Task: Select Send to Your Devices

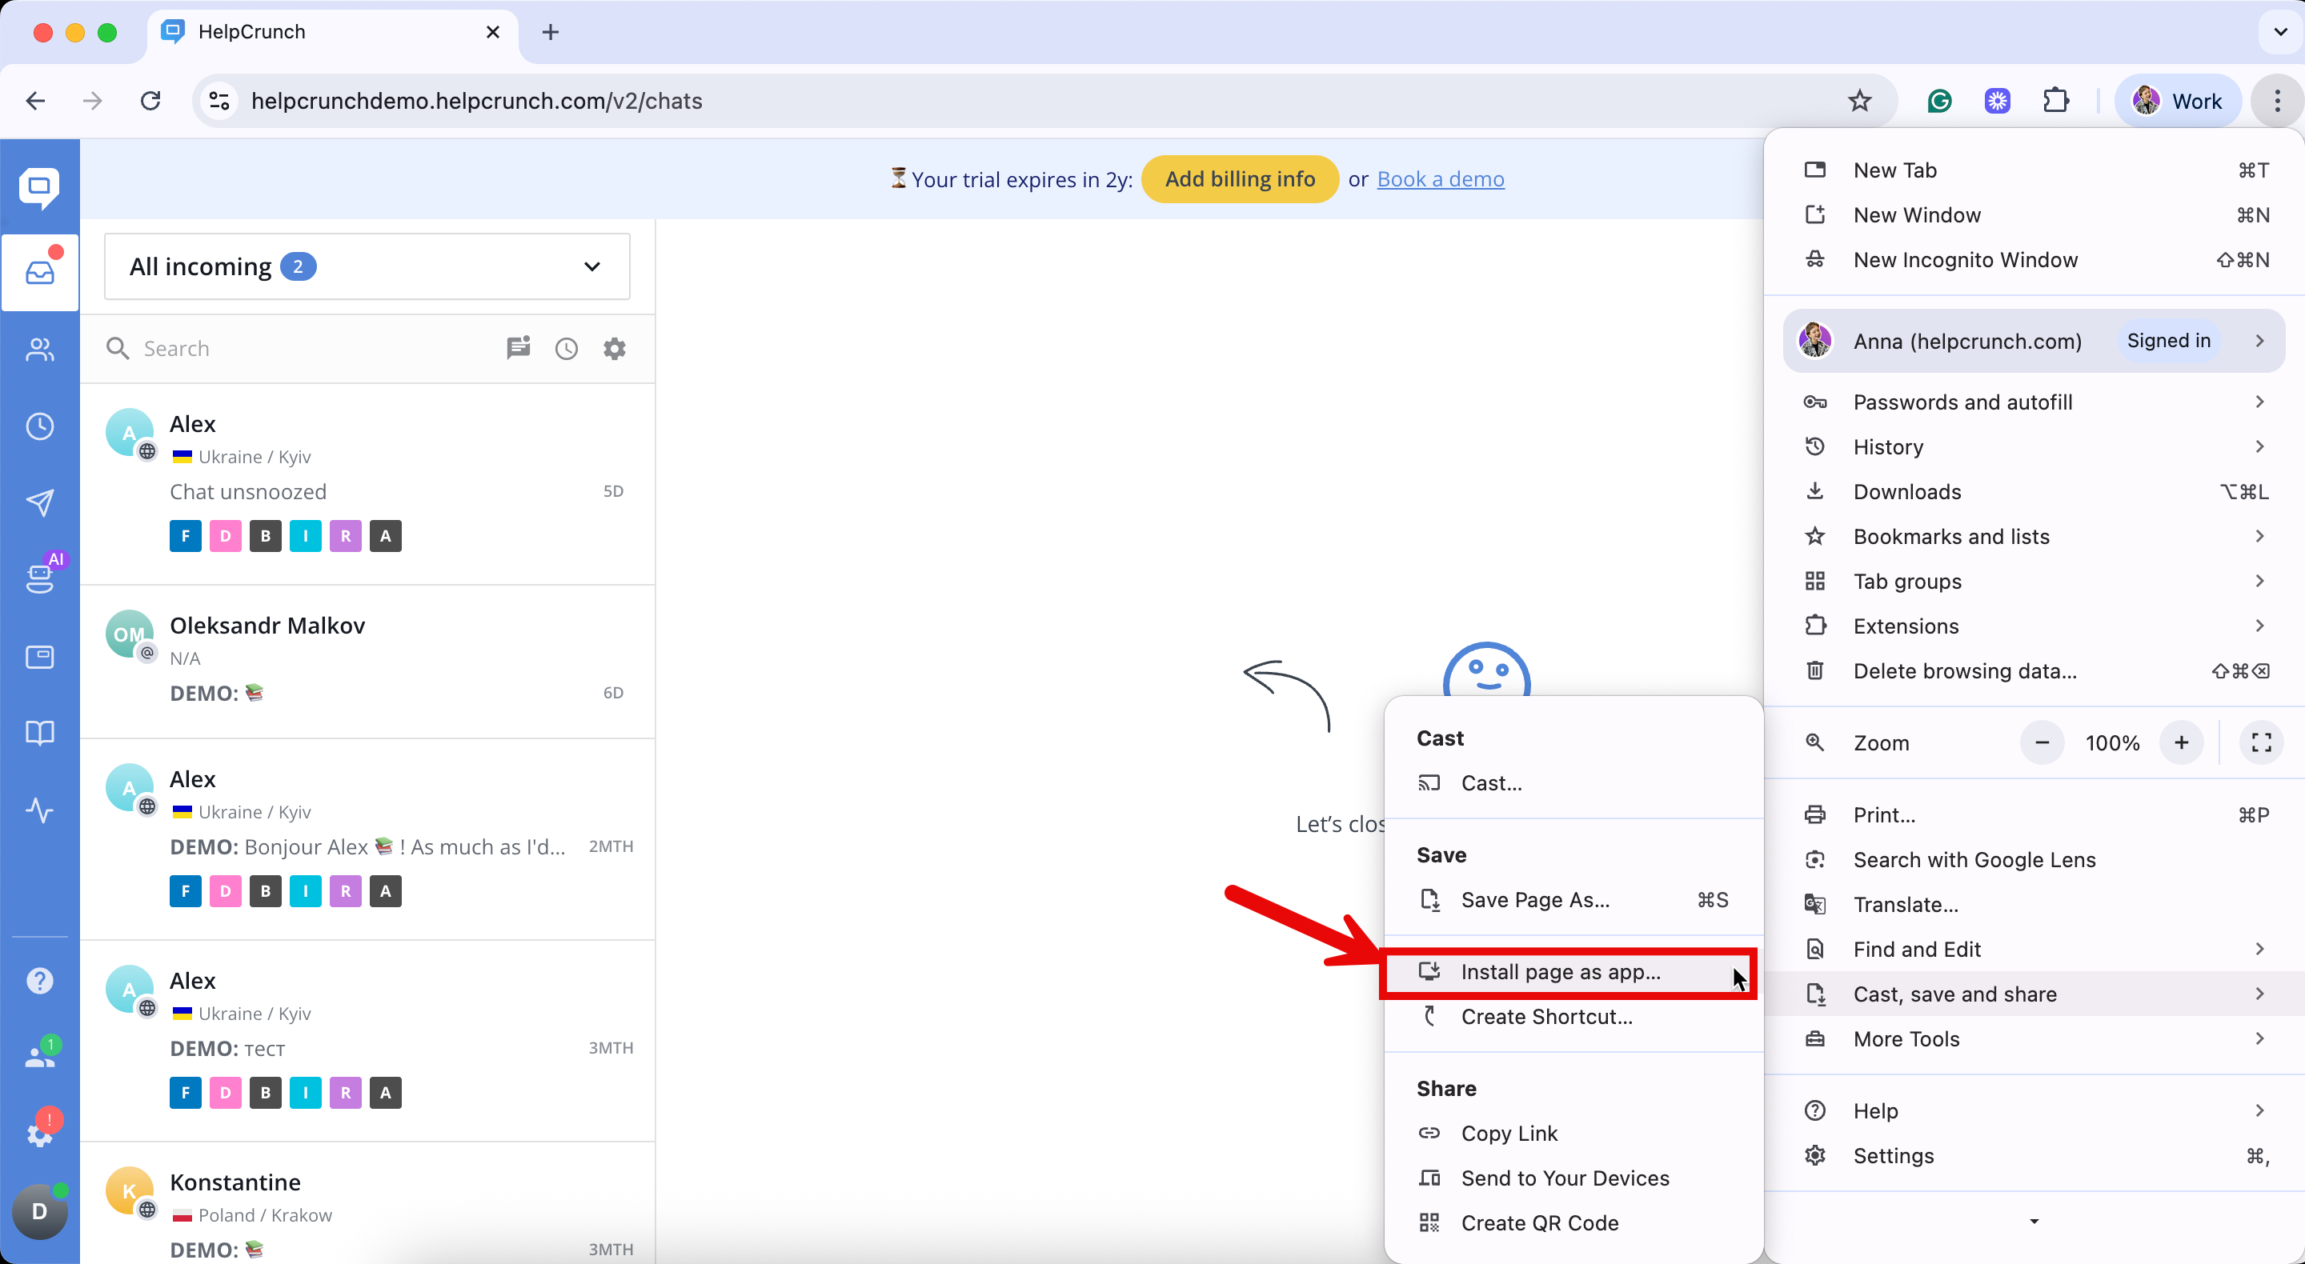Action: pyautogui.click(x=1573, y=1178)
